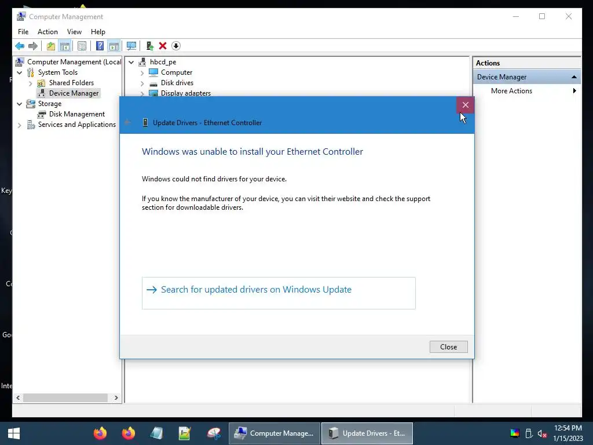Open the blue book taskbar icon
Viewport: 593px width, 445px height.
tap(156, 433)
